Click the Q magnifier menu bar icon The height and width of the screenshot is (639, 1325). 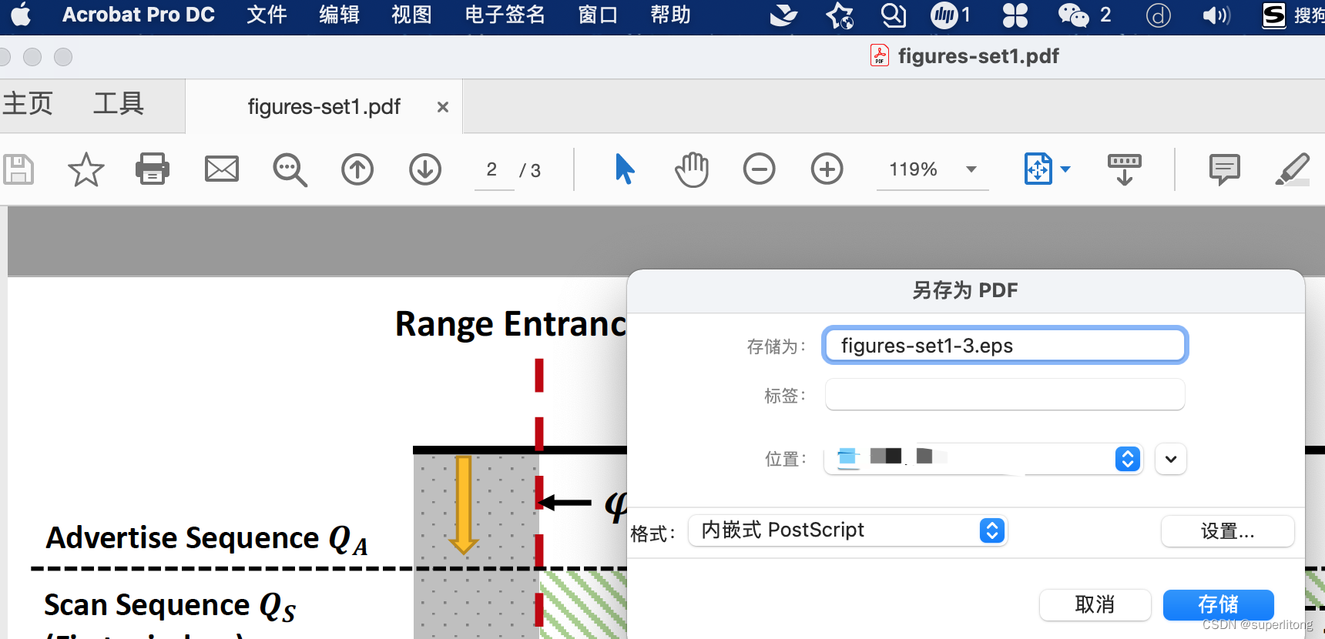[894, 15]
